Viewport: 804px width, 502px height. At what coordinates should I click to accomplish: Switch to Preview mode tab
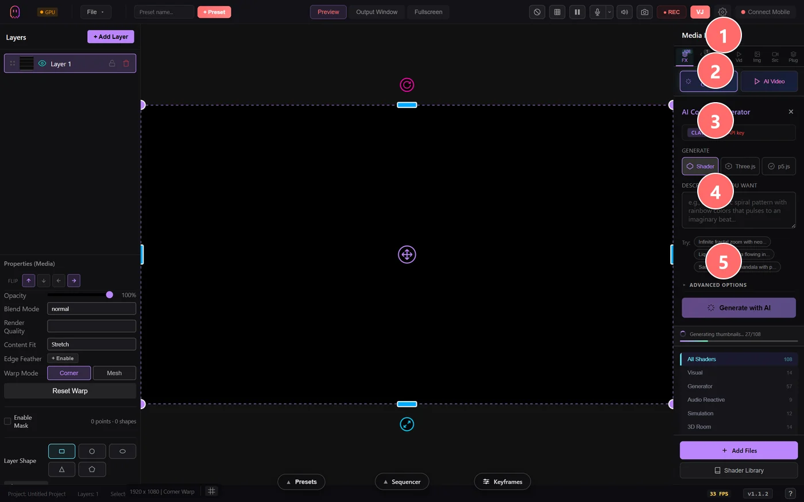pos(328,12)
